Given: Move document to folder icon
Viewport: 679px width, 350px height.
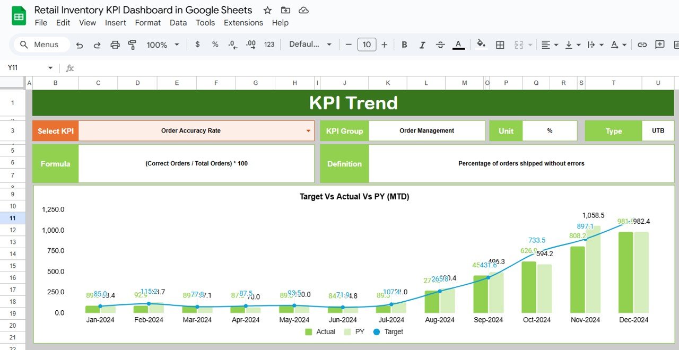Looking at the screenshot, I should 285,10.
